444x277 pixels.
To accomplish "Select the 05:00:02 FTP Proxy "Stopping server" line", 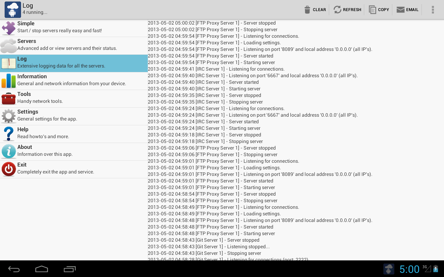I will (x=213, y=29).
